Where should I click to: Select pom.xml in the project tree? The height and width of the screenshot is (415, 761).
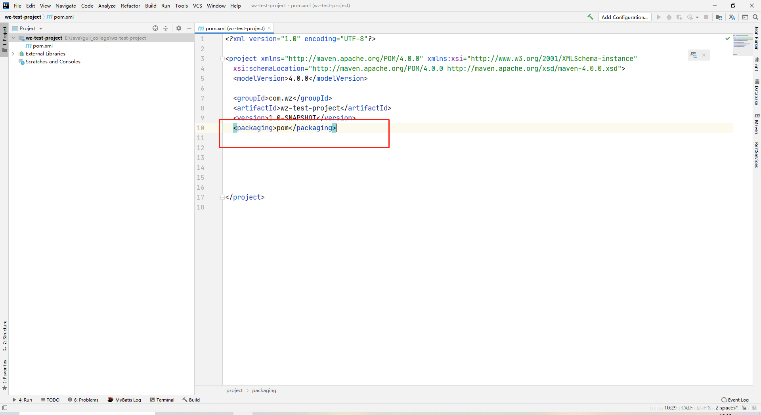[x=39, y=46]
